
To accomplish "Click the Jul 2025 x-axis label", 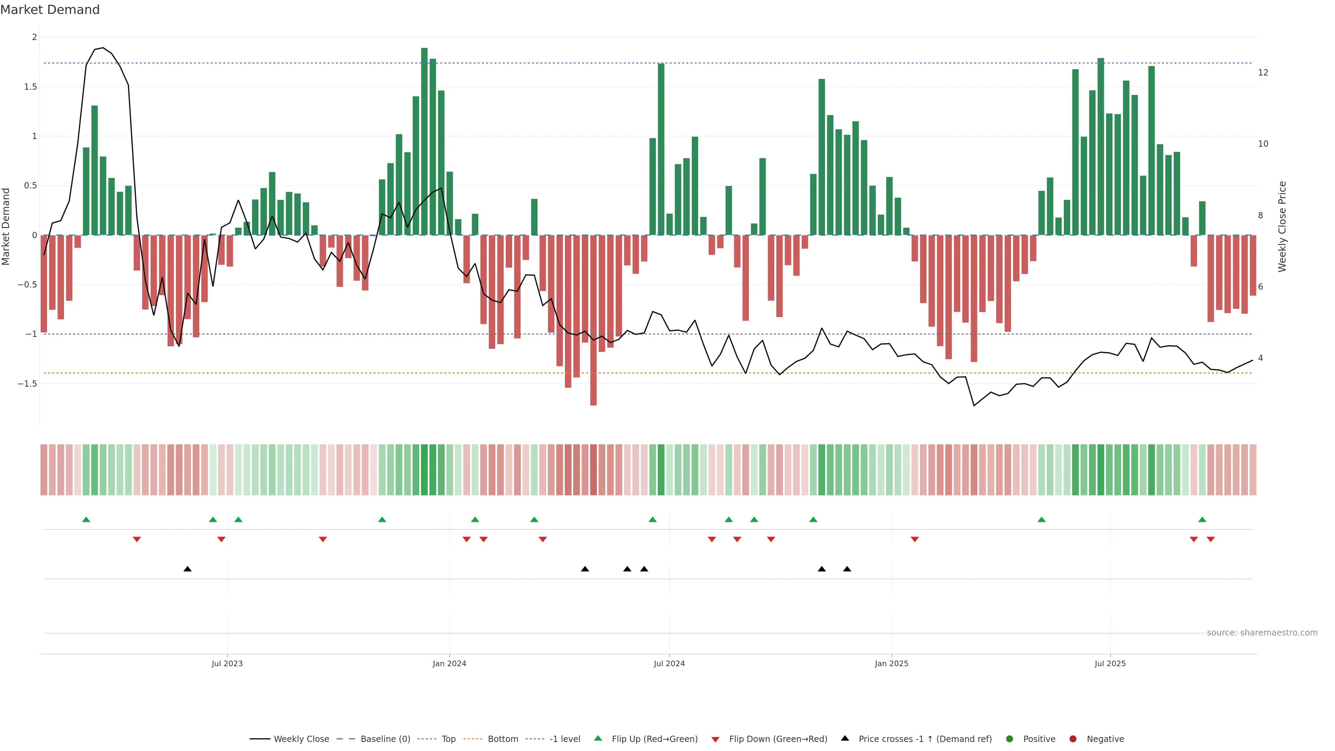I will [x=1110, y=663].
